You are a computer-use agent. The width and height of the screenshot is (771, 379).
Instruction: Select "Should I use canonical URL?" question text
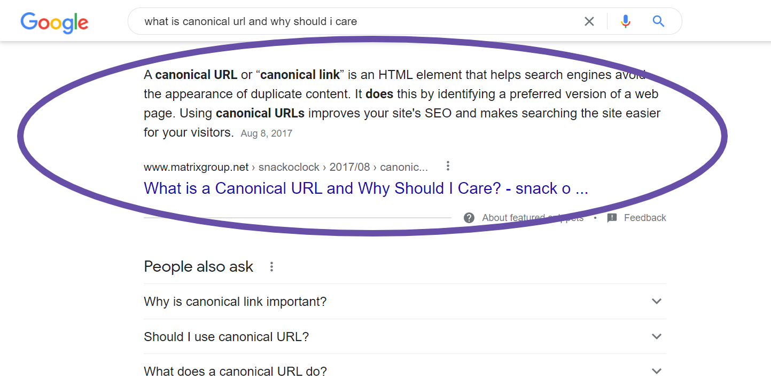click(x=227, y=337)
